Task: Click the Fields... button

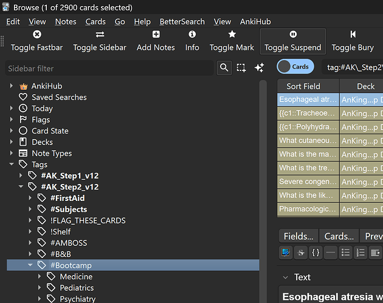Action: 298,236
